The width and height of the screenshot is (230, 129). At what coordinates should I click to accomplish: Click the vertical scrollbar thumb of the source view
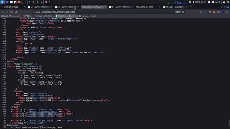click(x=230, y=123)
